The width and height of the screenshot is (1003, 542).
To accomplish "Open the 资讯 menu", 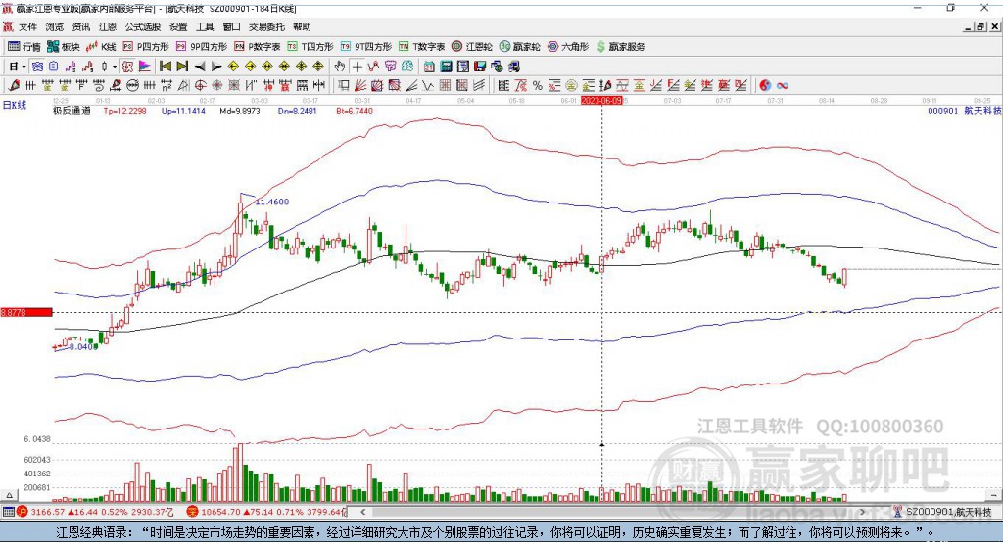I will (x=81, y=26).
